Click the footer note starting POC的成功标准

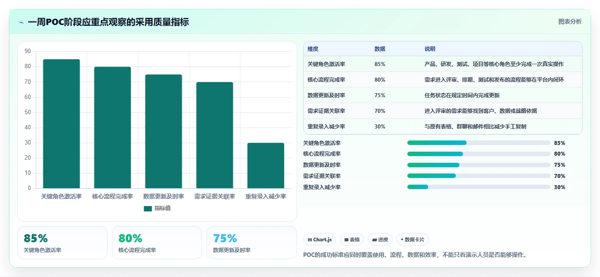(x=416, y=255)
